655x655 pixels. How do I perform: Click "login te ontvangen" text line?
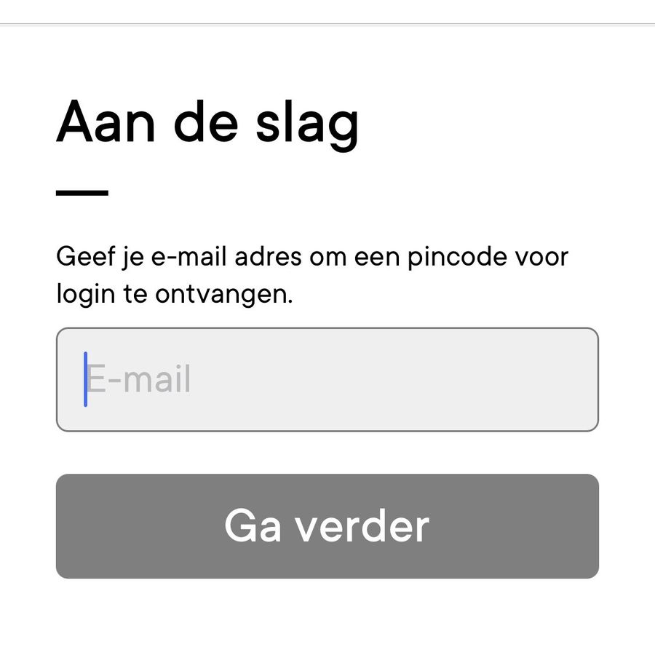(174, 295)
